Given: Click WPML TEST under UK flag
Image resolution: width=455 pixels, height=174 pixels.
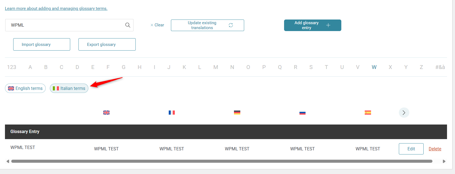Looking at the screenshot, I should [106, 149].
